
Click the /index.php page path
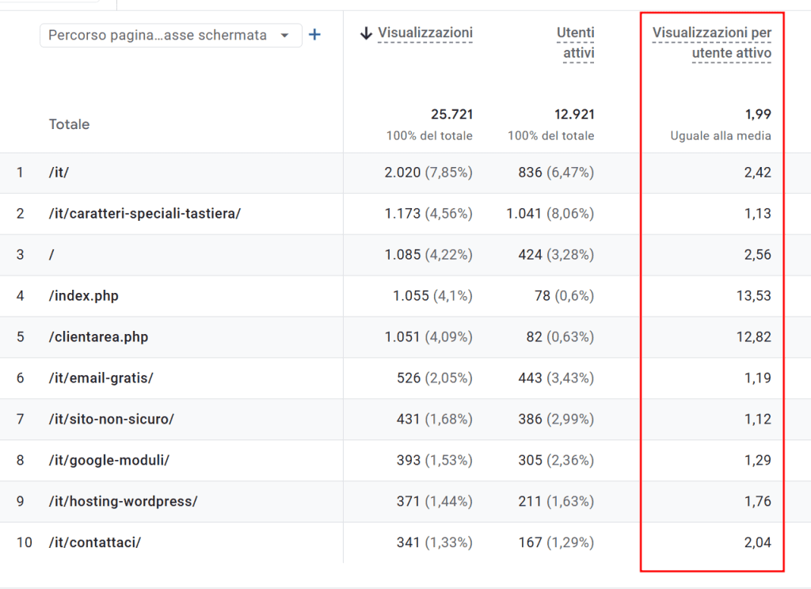(83, 296)
